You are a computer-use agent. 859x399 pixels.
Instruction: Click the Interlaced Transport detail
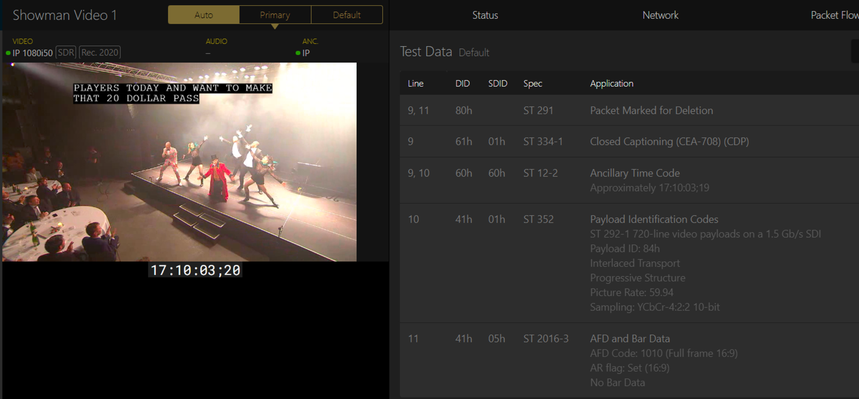click(635, 263)
